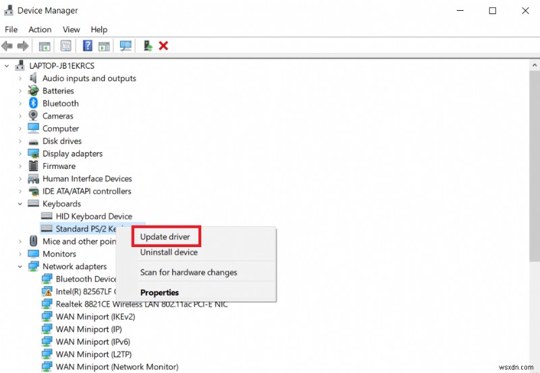Click the blue Help question mark icon
Viewport: 540px width, 373px height.
[88, 46]
